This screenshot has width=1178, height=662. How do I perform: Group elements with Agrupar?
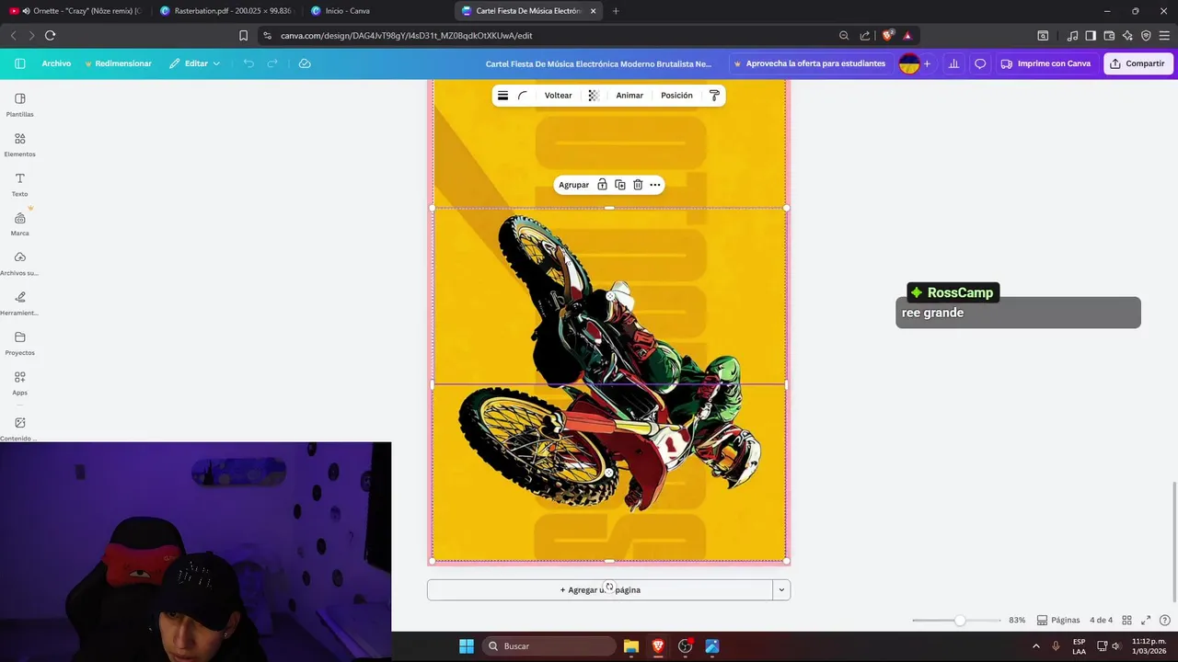point(573,185)
